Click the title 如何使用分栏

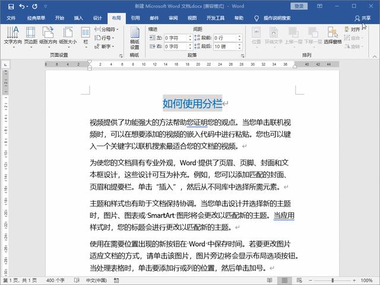[192, 104]
